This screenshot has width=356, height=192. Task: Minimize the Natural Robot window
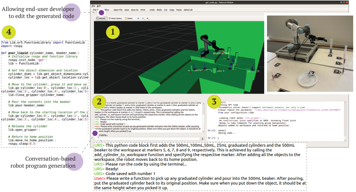(341, 2)
